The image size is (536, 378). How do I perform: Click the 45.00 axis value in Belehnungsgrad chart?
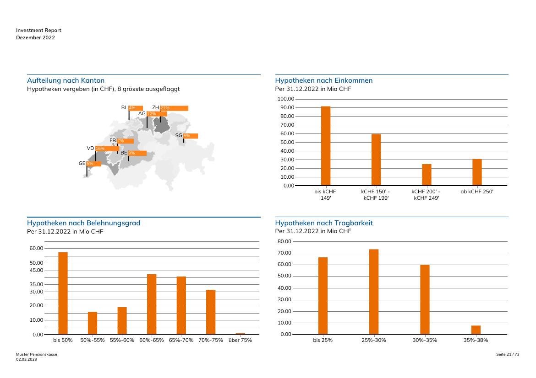36,270
